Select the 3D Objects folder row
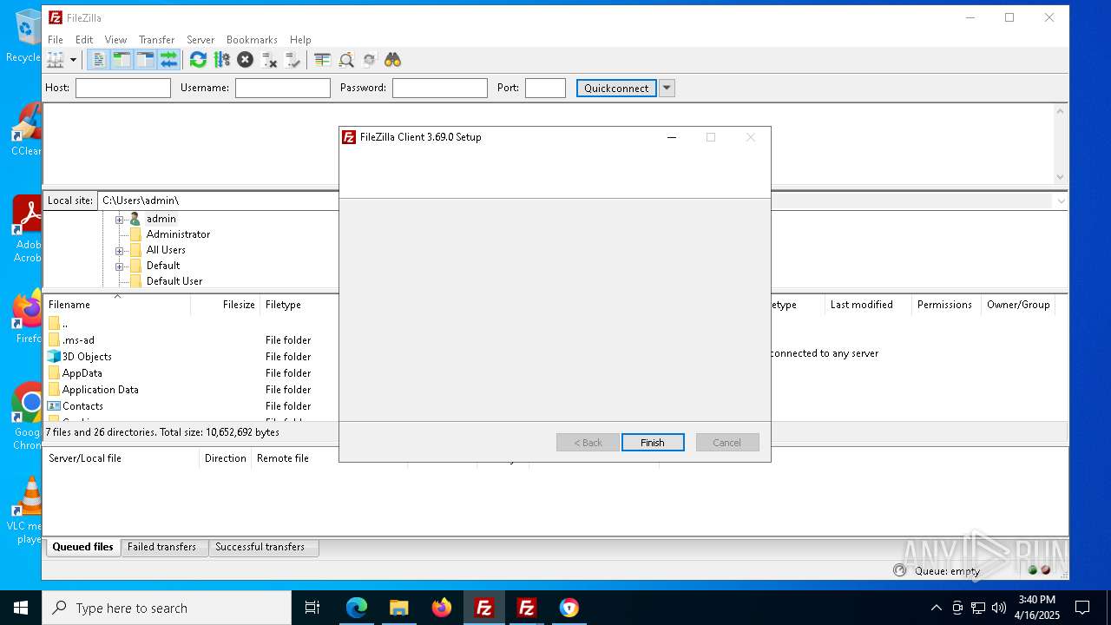This screenshot has height=625, width=1111. click(x=191, y=357)
